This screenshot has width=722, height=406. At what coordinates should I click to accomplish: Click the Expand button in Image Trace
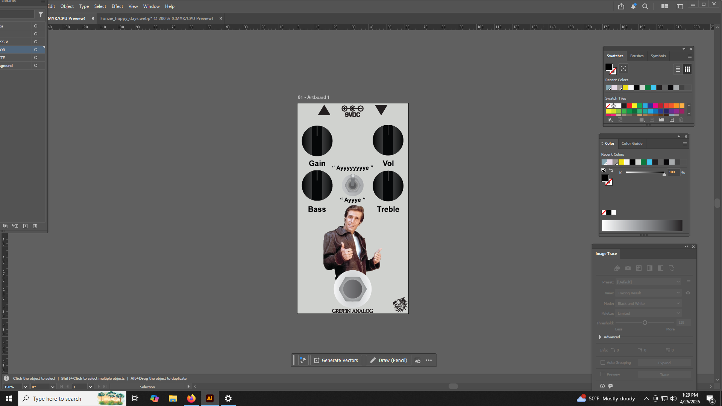tap(664, 363)
